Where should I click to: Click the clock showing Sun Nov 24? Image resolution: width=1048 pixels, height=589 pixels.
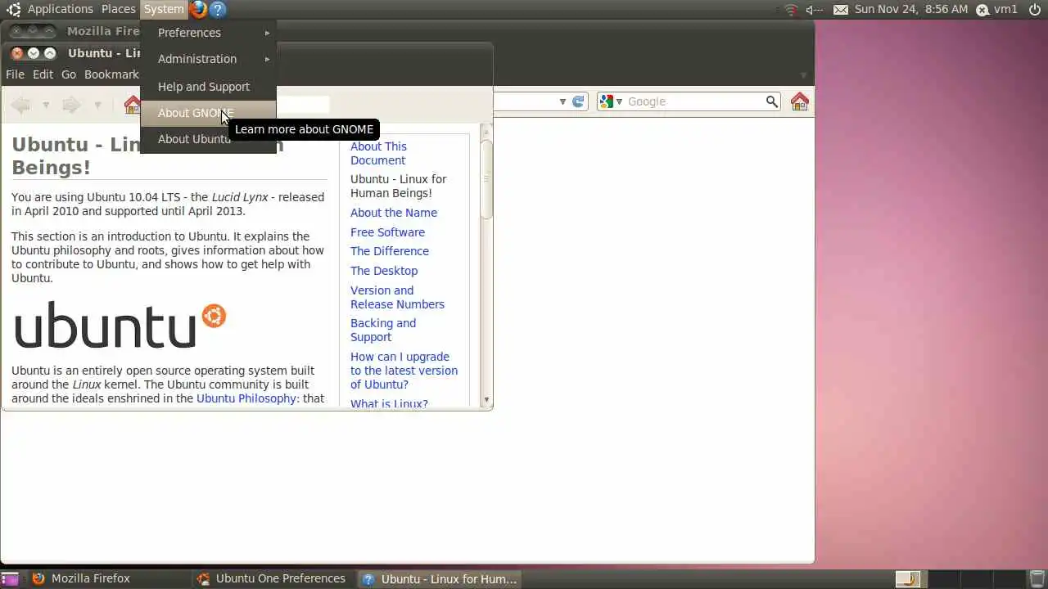click(910, 10)
